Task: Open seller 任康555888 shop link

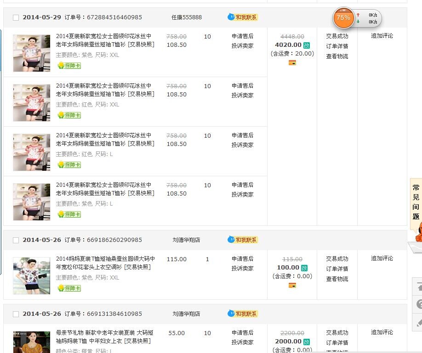Action: point(187,17)
